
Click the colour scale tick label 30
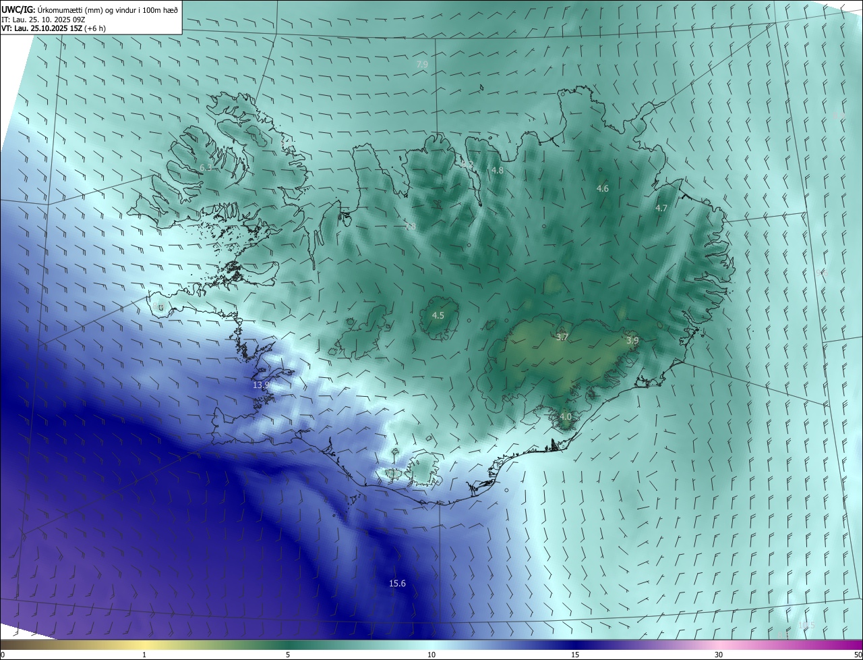click(719, 655)
